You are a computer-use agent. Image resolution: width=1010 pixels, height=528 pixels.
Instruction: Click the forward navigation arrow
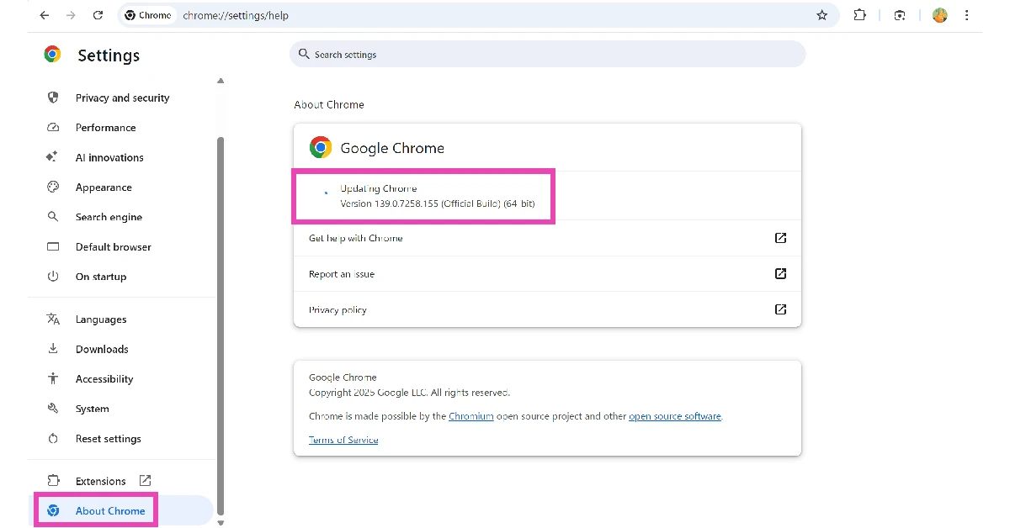(x=71, y=15)
